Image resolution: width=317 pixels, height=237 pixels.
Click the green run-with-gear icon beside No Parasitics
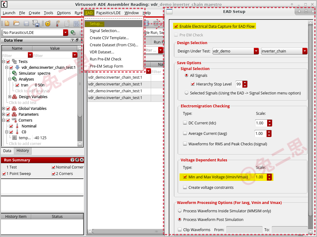click(73, 33)
